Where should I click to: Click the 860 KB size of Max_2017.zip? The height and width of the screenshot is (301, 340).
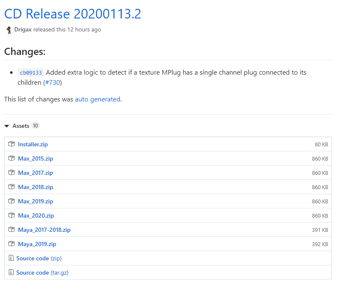tap(320, 173)
